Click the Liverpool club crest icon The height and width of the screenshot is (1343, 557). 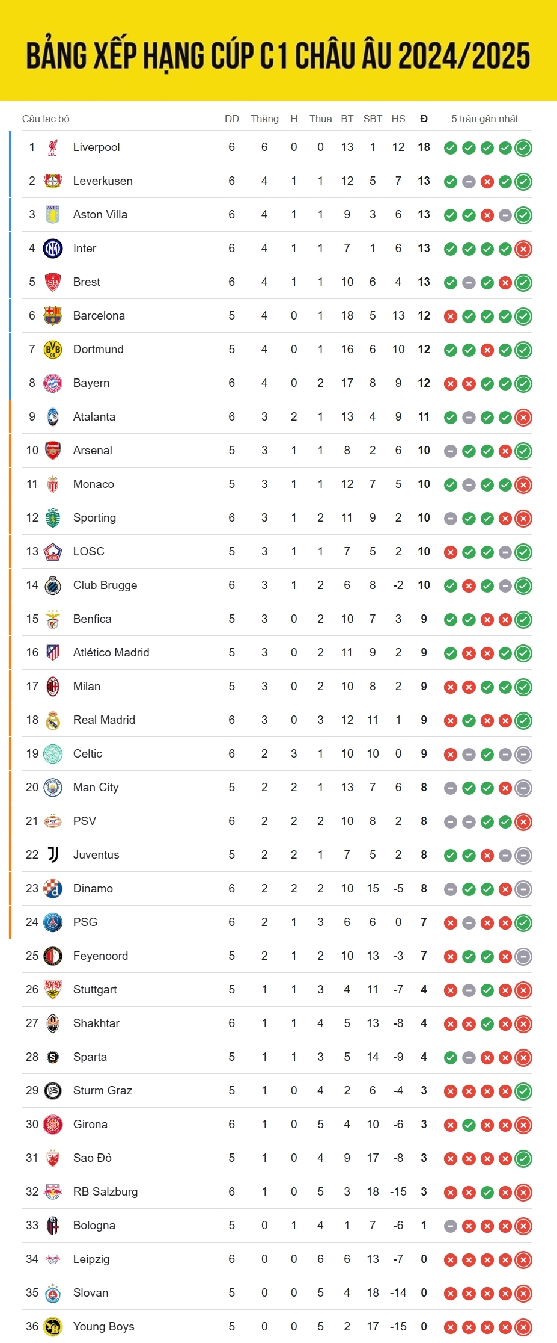(x=53, y=147)
